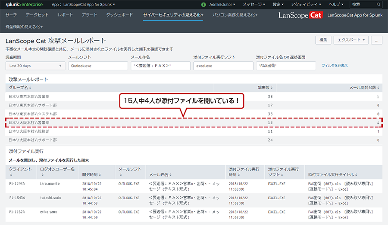
Task: Sort table by グループ名 column
Action: (20, 88)
